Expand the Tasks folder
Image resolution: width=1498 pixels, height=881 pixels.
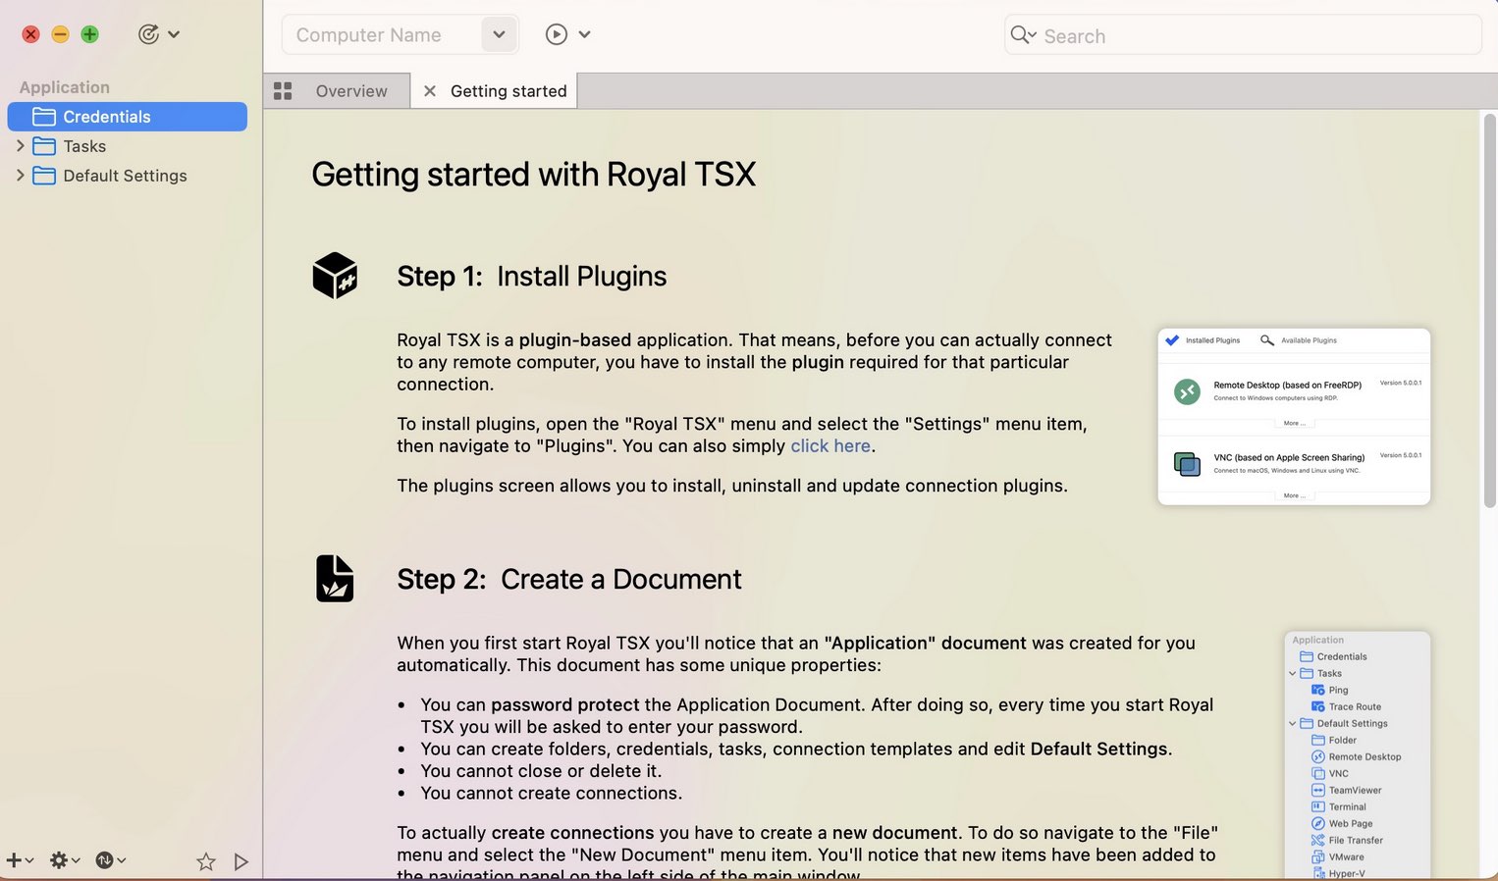click(20, 146)
